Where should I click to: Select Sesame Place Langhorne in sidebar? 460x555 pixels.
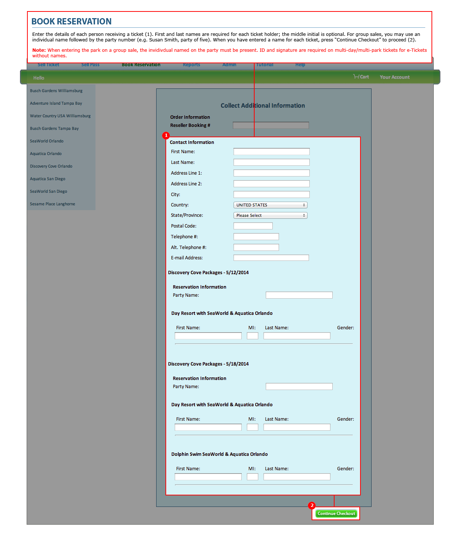click(x=53, y=204)
